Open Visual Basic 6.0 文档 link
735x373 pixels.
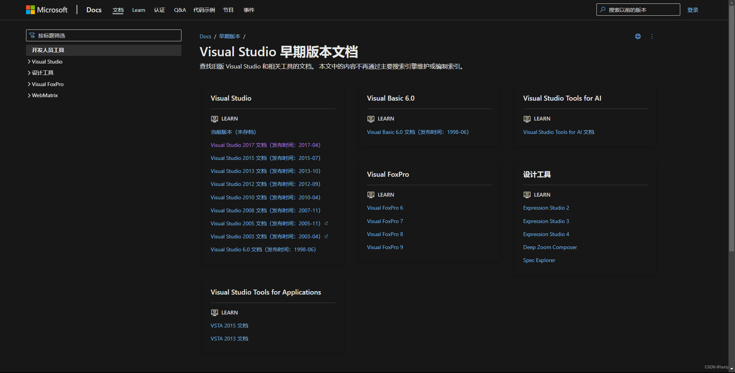418,132
